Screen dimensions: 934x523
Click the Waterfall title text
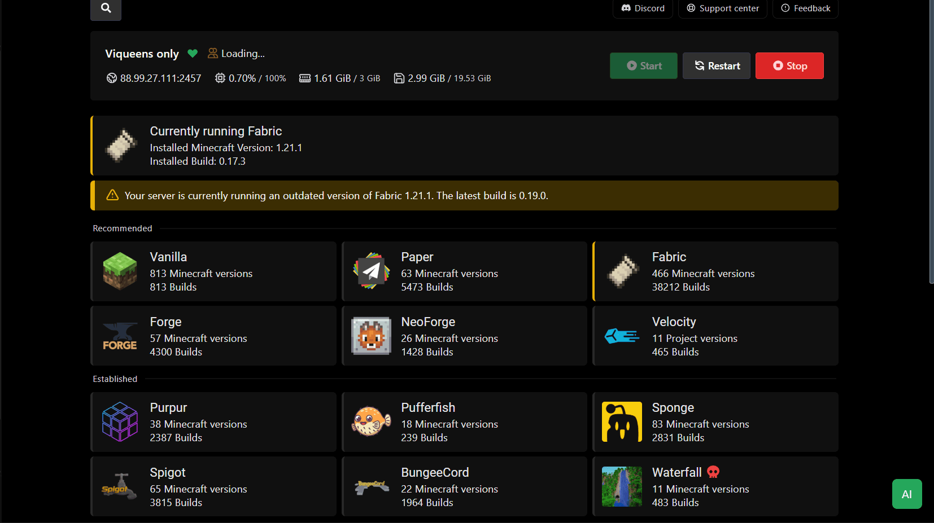point(677,472)
